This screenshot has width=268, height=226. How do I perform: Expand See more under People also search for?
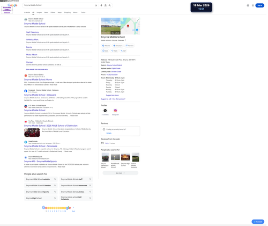tap(120, 173)
